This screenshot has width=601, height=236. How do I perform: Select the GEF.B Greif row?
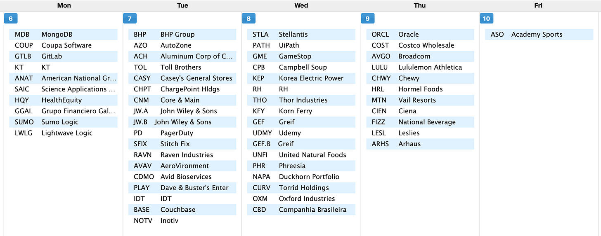301,144
